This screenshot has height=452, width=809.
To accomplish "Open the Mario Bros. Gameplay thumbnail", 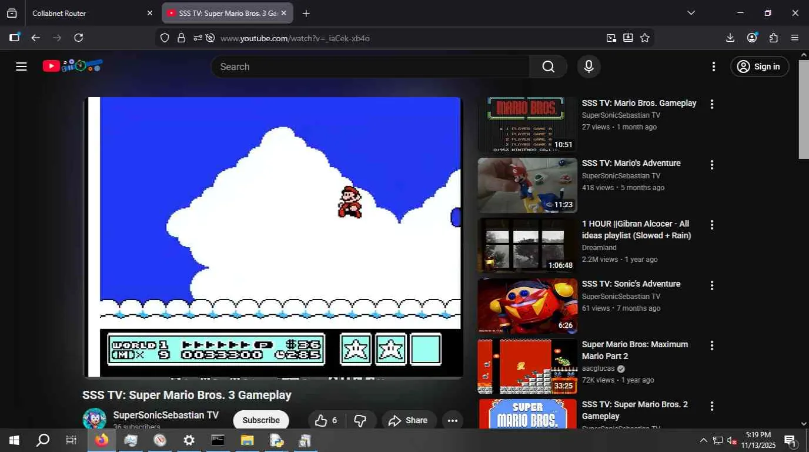I will (x=527, y=125).
